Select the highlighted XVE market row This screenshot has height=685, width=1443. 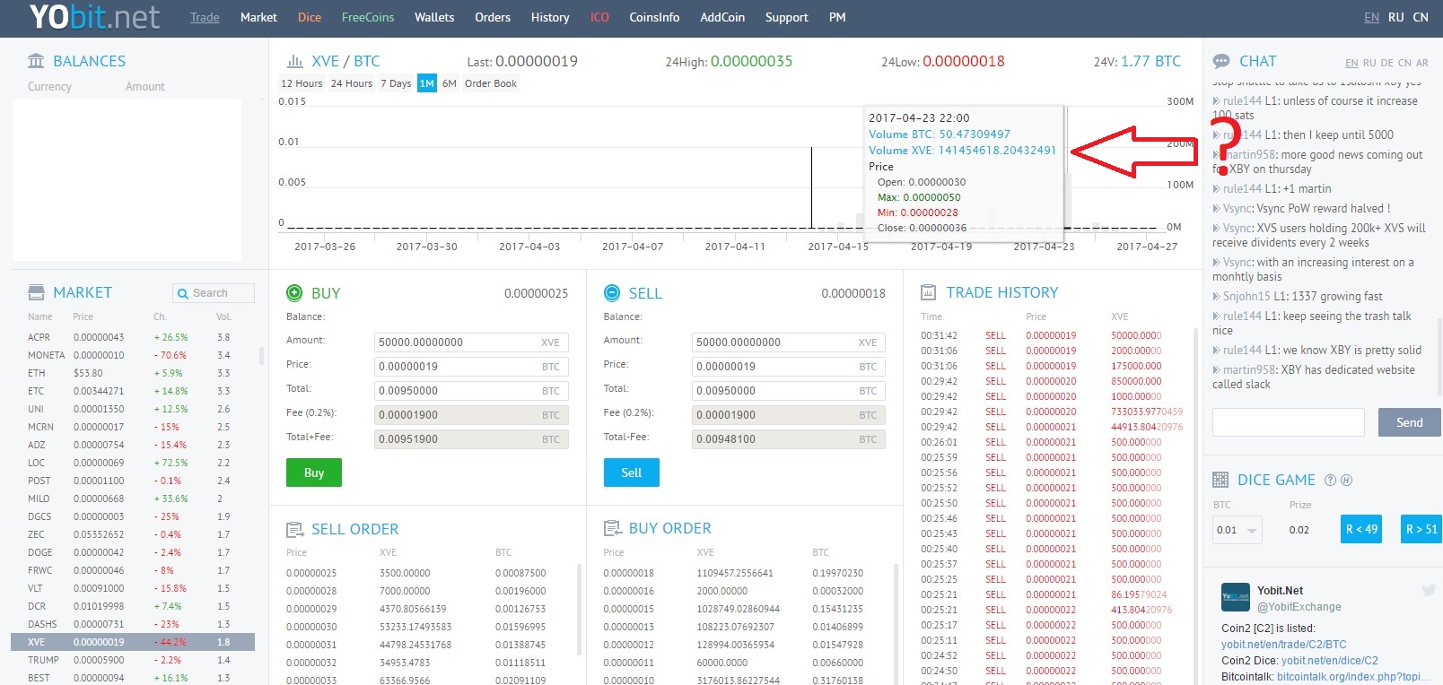coord(133,642)
